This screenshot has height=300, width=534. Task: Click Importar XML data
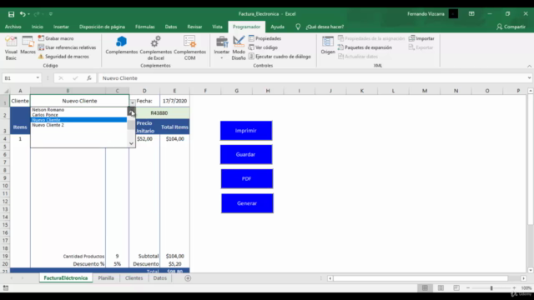421,38
